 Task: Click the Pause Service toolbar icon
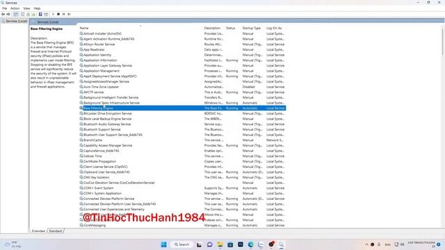tap(63, 14)
